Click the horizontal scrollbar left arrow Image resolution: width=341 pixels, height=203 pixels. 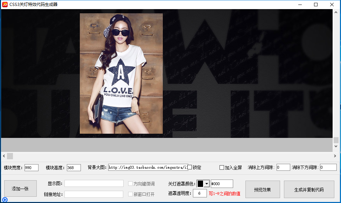click(4, 156)
